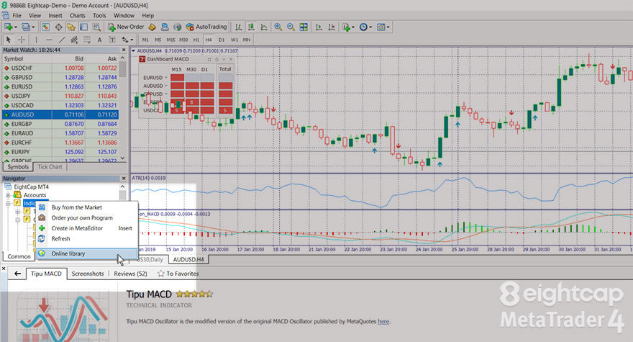Click the Tile Windows icon
633x342 pixels.
click(304, 27)
